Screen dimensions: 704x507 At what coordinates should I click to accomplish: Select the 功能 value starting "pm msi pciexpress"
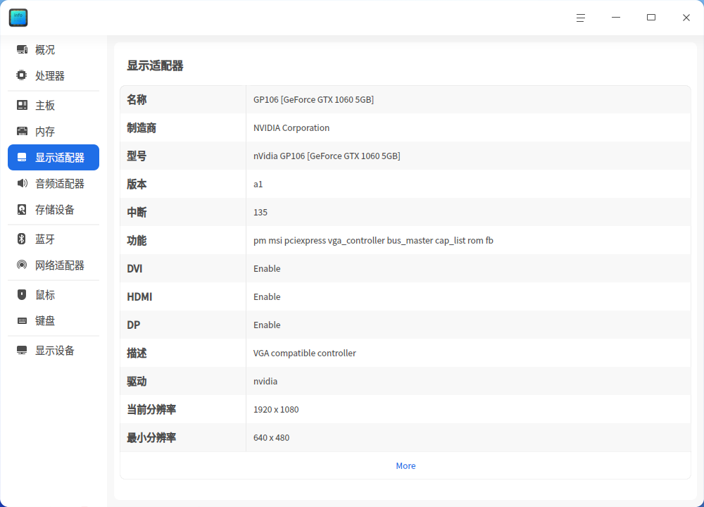[373, 241]
